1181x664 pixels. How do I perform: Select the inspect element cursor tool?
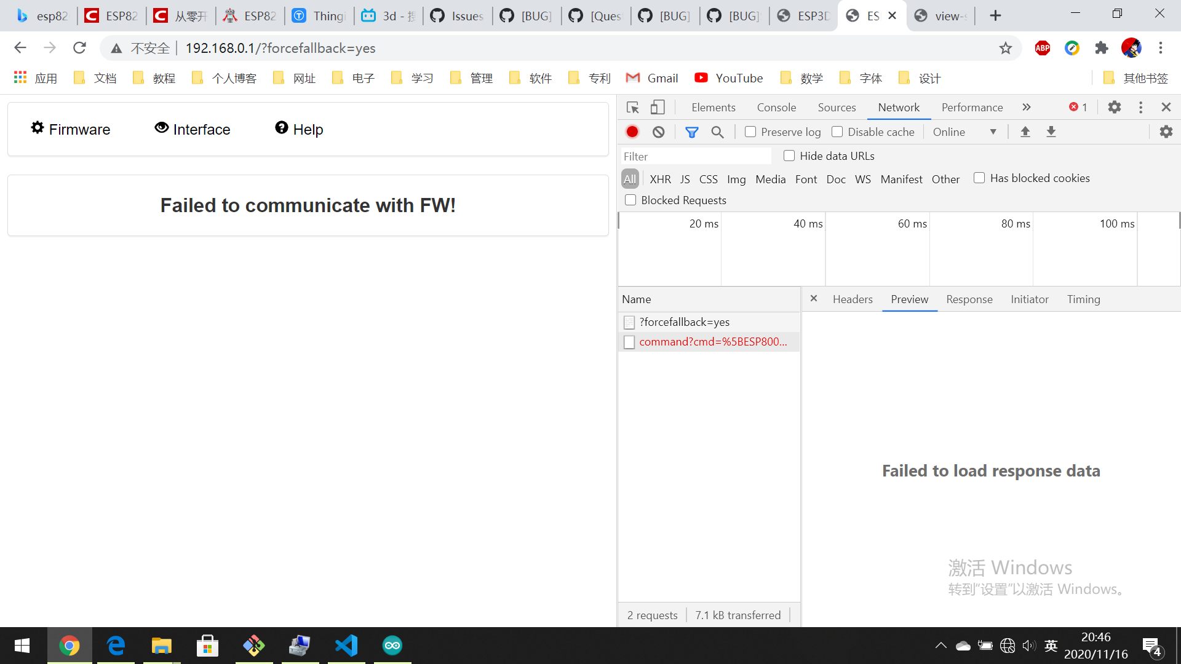click(632, 107)
